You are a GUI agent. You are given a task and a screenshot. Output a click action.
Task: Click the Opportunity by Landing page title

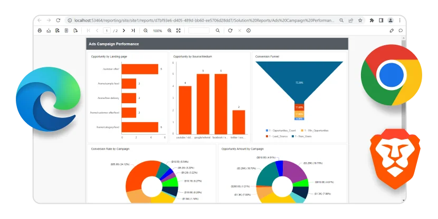click(109, 56)
